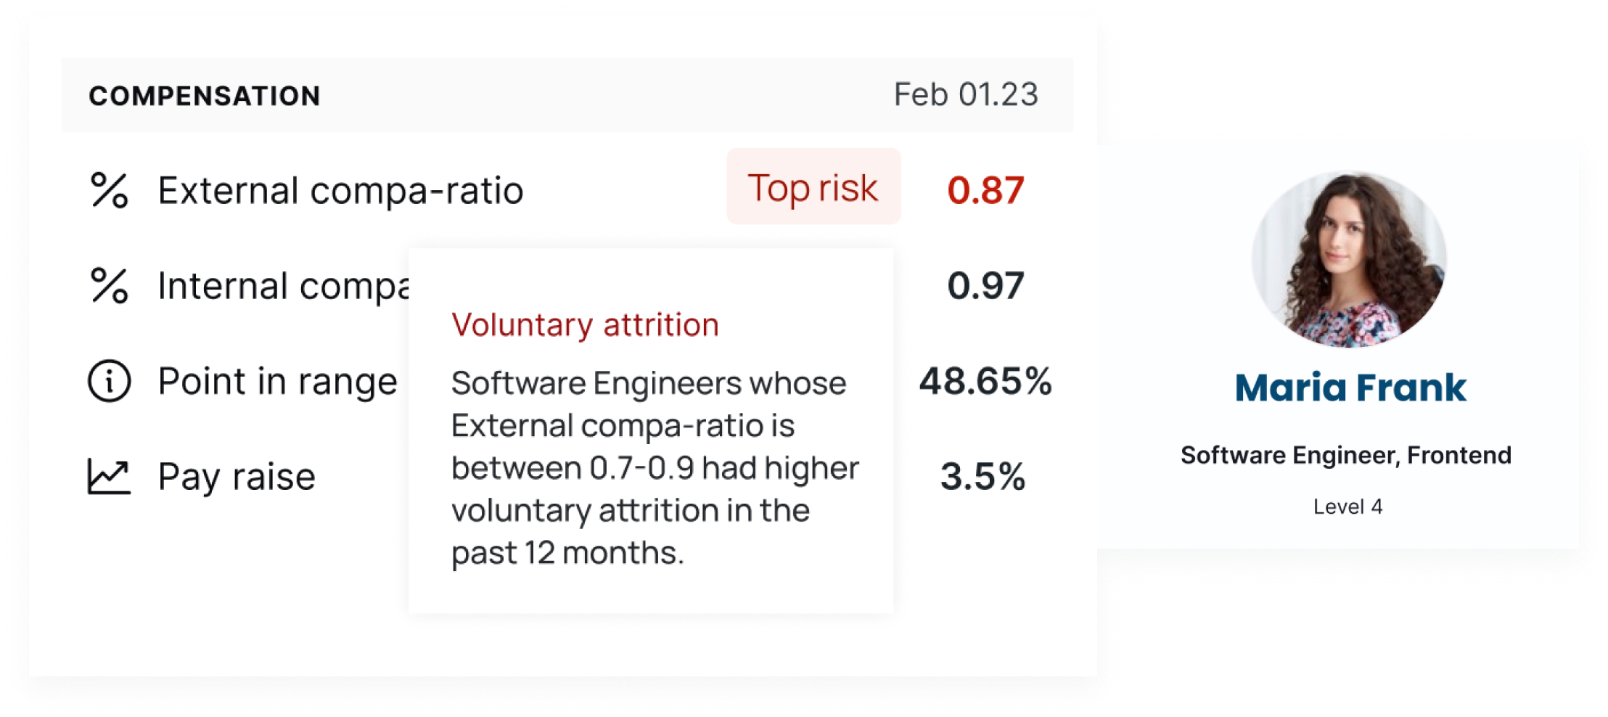Click the percent icon beside External compa-ratio
1608x717 pixels.
click(x=109, y=191)
